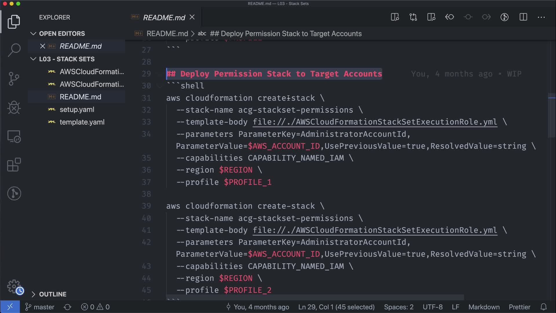
Task: Open the Remote Explorer view
Action: 14,136
